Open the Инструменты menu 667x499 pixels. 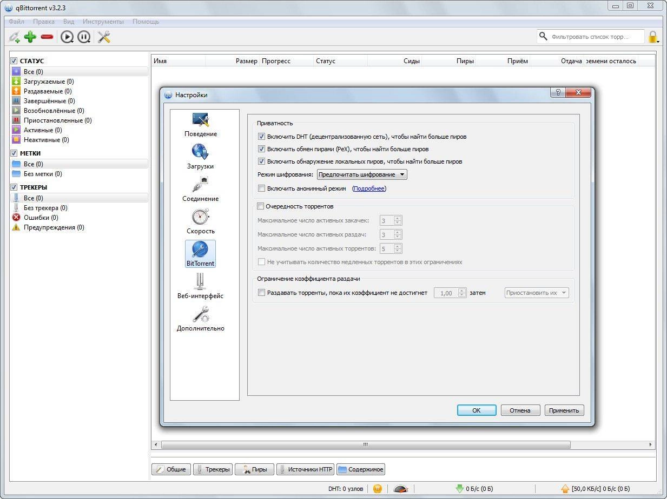(103, 22)
